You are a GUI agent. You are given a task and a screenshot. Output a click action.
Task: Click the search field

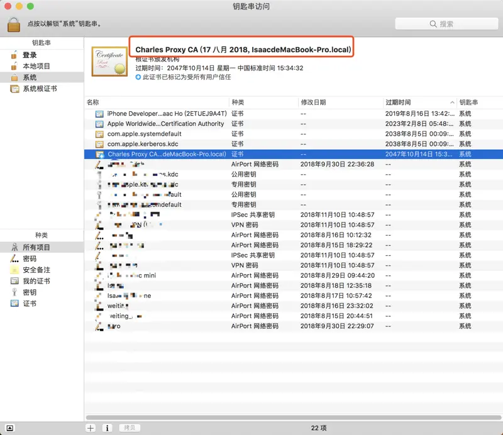coord(446,24)
